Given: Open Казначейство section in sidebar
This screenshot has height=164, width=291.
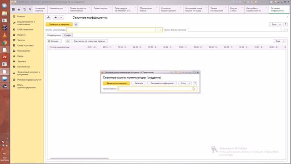Looking at the screenshot, I should [x=23, y=67].
